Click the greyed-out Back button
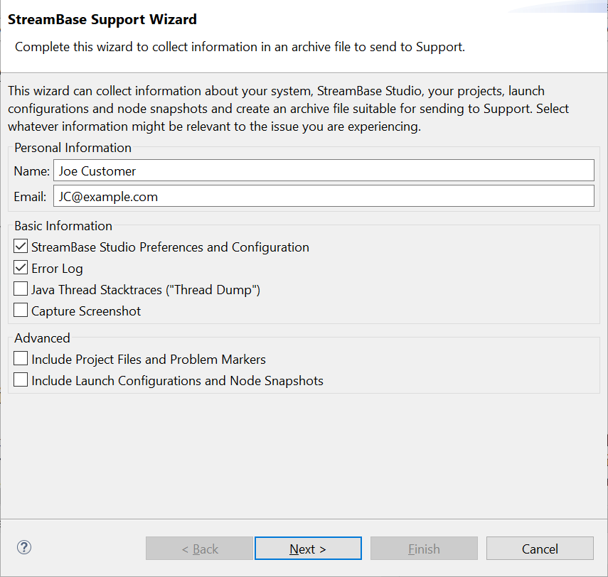Screen dimensions: 608x577 pos(199,549)
